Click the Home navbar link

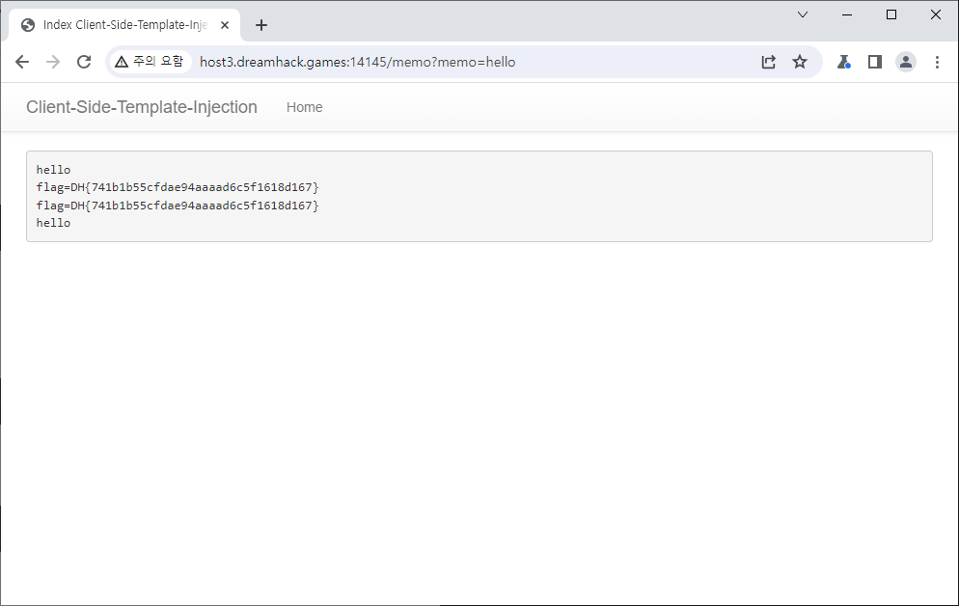pyautogui.click(x=304, y=107)
